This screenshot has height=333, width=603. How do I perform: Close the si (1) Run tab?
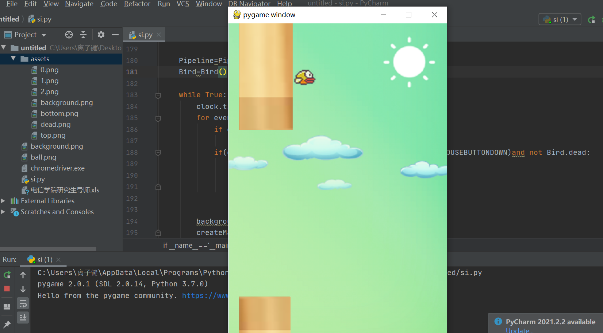pos(58,260)
